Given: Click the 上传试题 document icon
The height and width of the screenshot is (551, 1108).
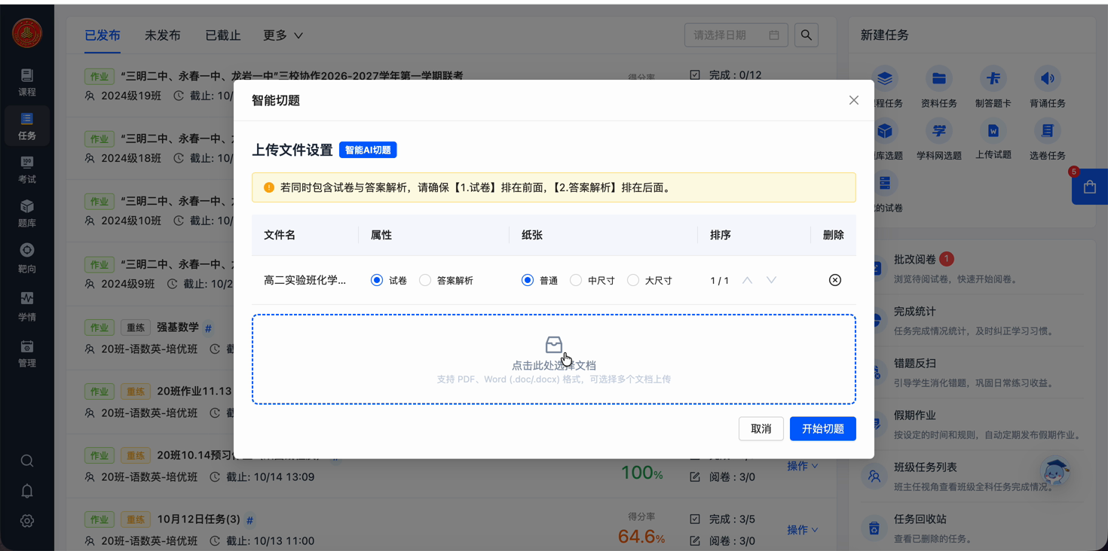Looking at the screenshot, I should click(x=993, y=131).
